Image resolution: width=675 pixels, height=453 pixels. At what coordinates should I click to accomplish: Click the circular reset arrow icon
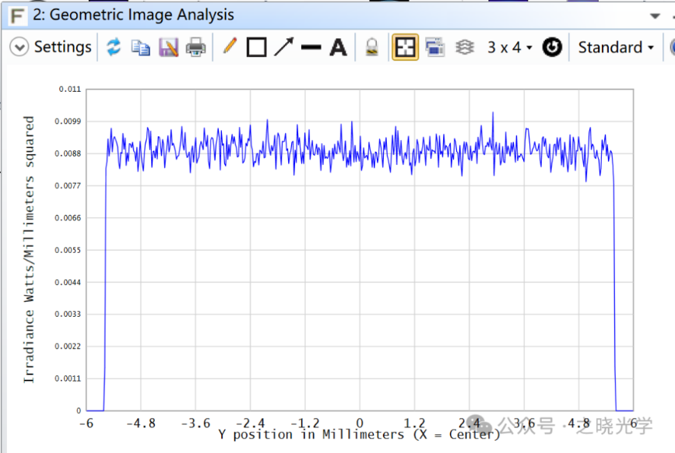(x=552, y=47)
